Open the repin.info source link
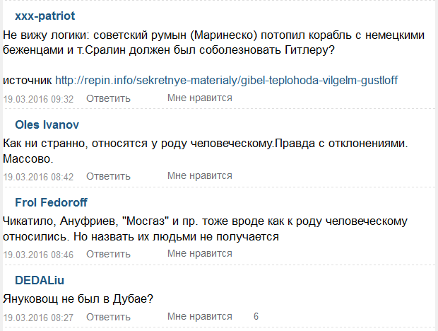This screenshot has height=331, width=438. [x=226, y=81]
